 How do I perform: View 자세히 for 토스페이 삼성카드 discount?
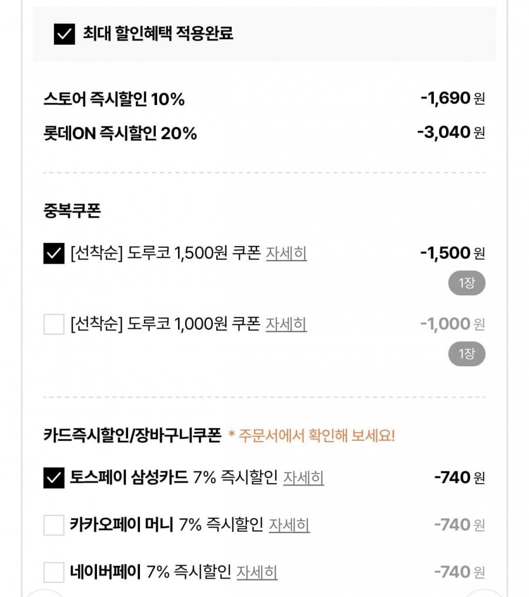coord(303,478)
